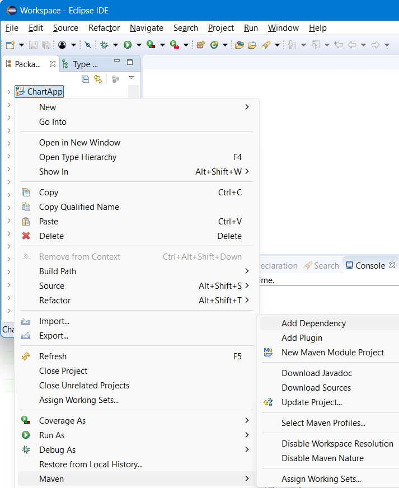Switch to the Search tab in bottom panel
Viewport: 399px width, 488px height.
tap(322, 265)
